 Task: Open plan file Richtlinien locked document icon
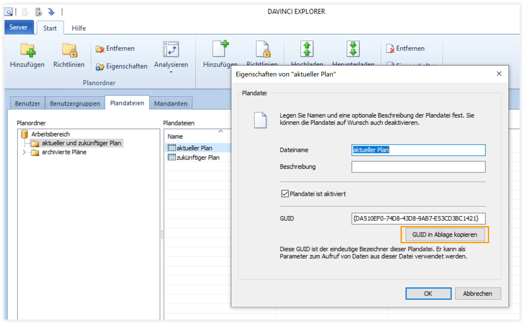point(262,49)
